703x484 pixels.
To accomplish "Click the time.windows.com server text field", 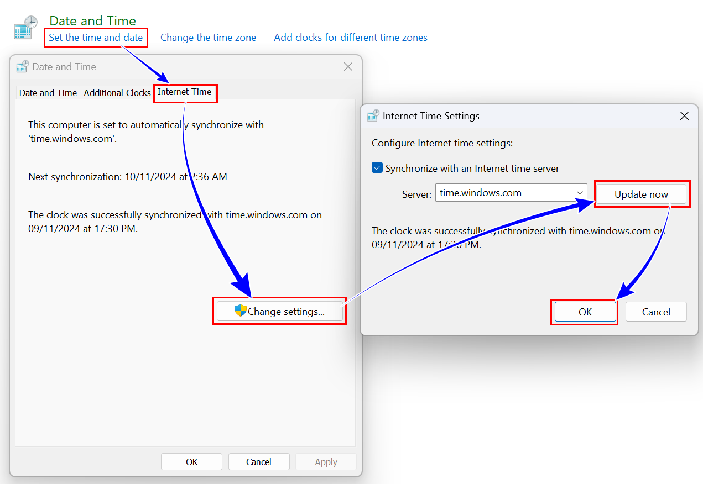I will [503, 193].
